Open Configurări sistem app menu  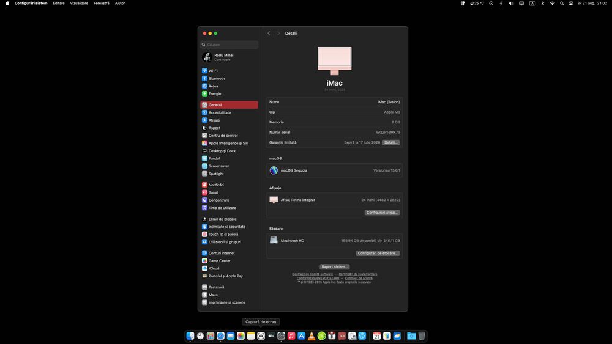coord(31,3)
